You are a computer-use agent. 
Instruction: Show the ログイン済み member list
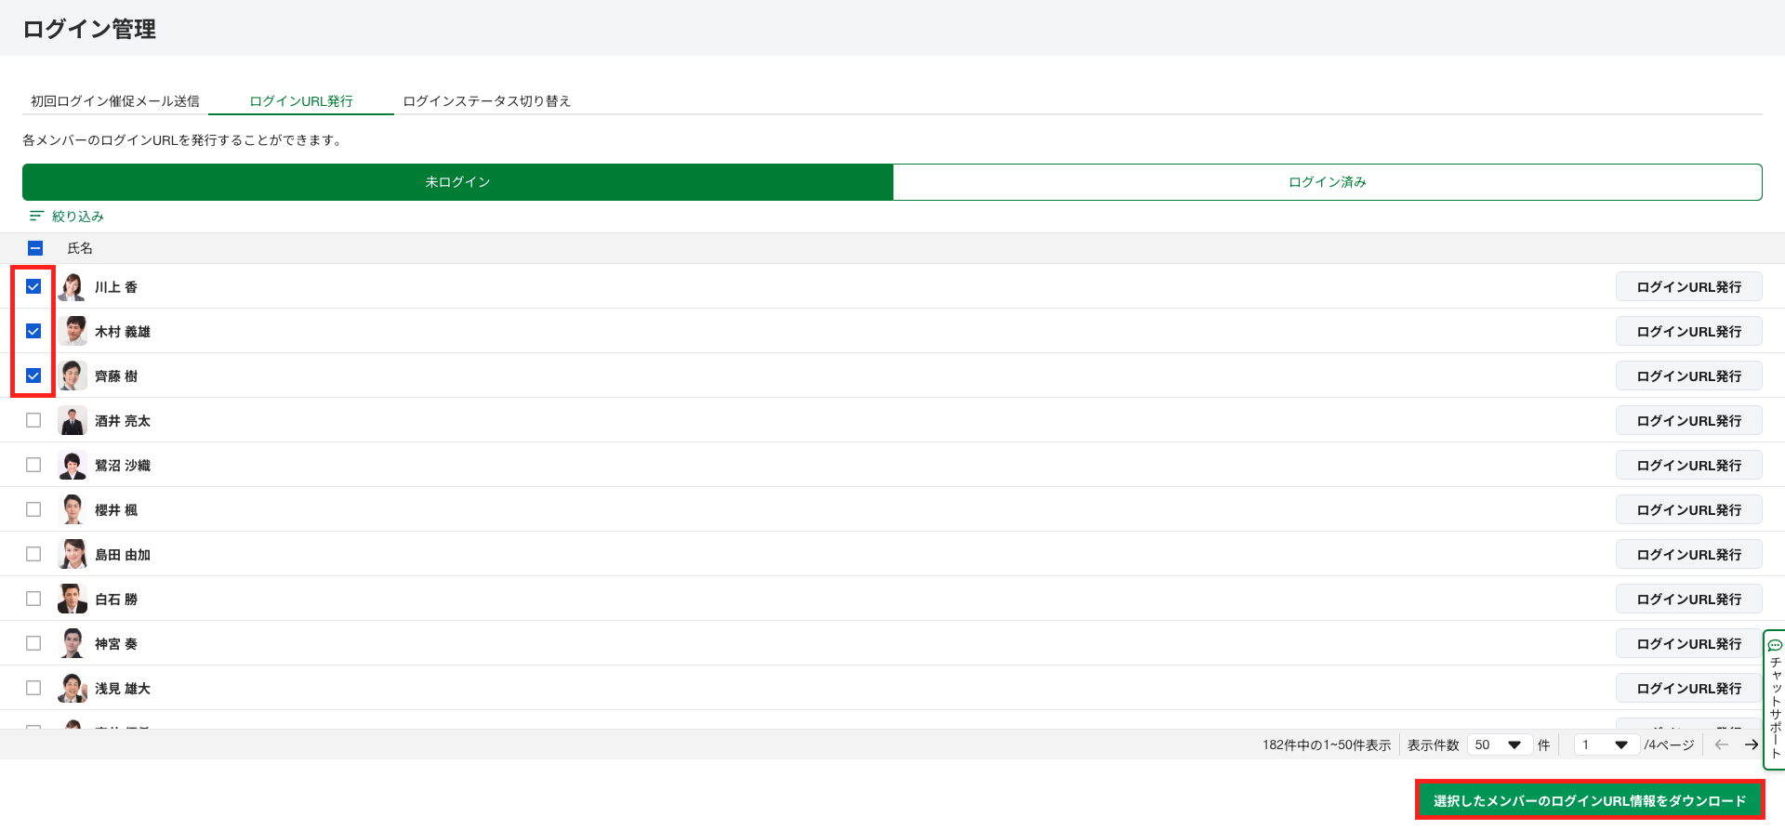pos(1327,182)
